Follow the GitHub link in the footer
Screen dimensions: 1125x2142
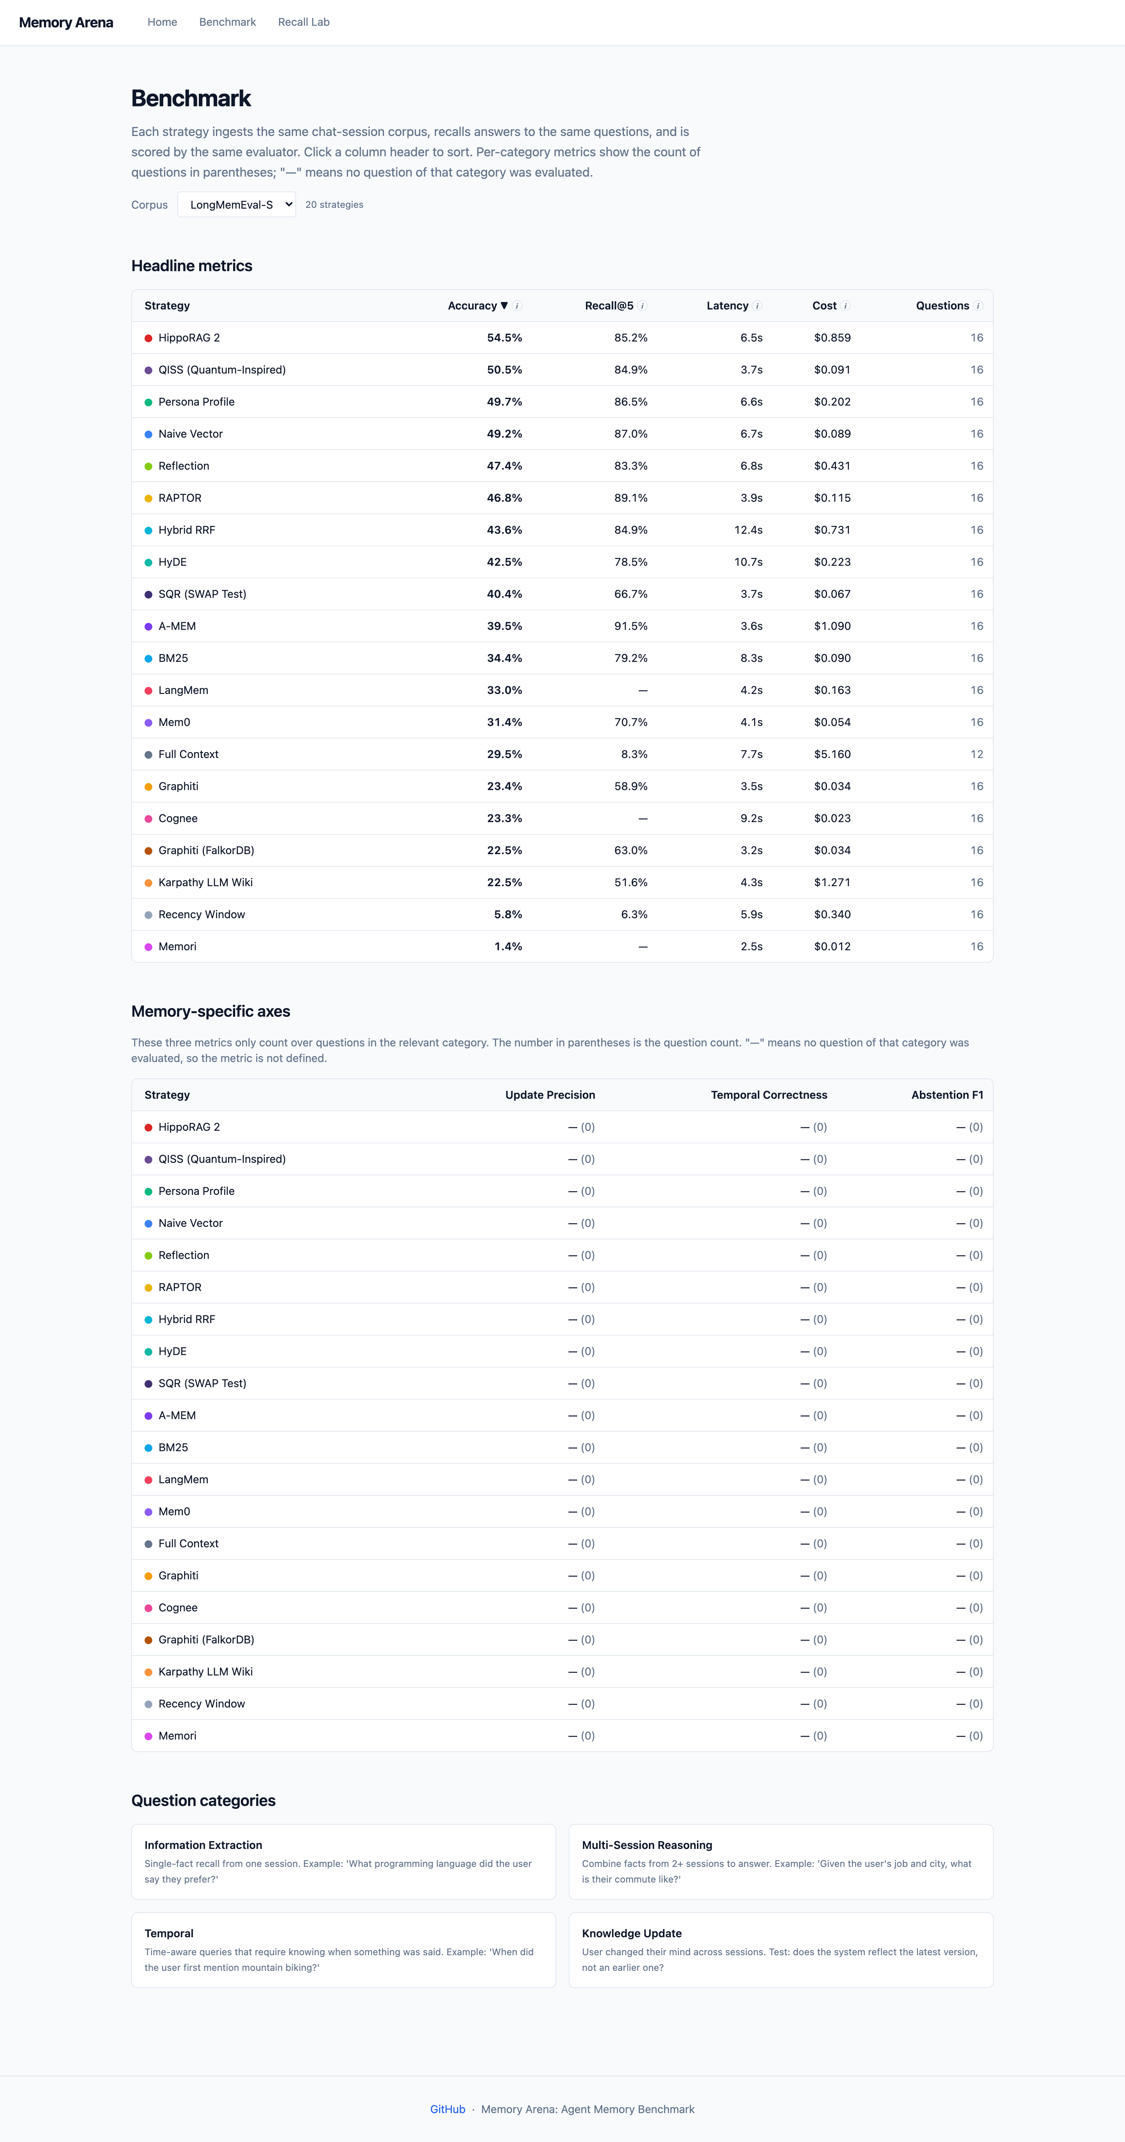pos(447,2109)
